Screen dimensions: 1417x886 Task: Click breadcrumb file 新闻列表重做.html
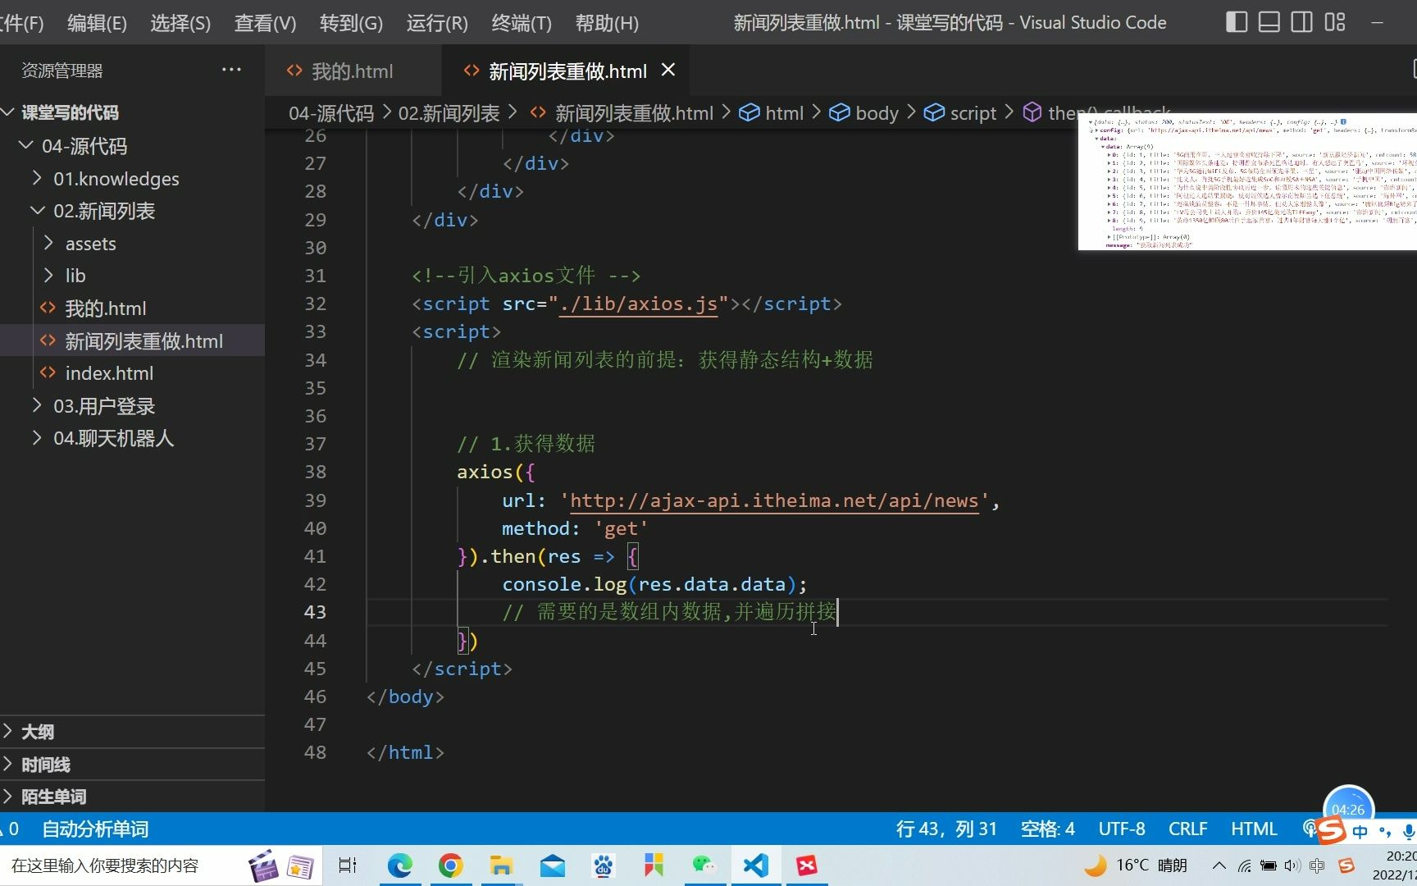point(622,113)
